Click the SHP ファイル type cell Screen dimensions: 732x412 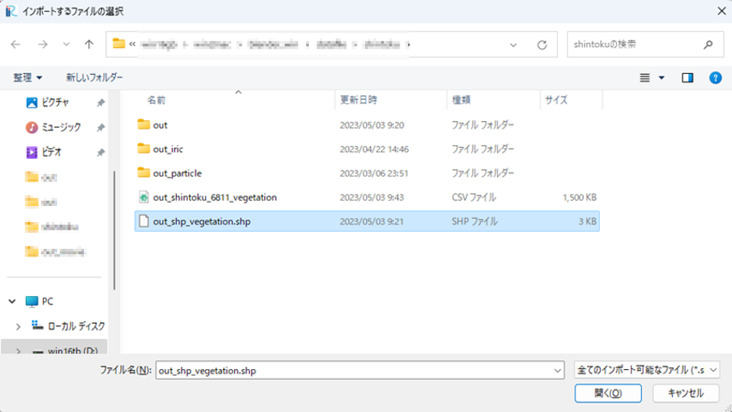click(x=475, y=222)
